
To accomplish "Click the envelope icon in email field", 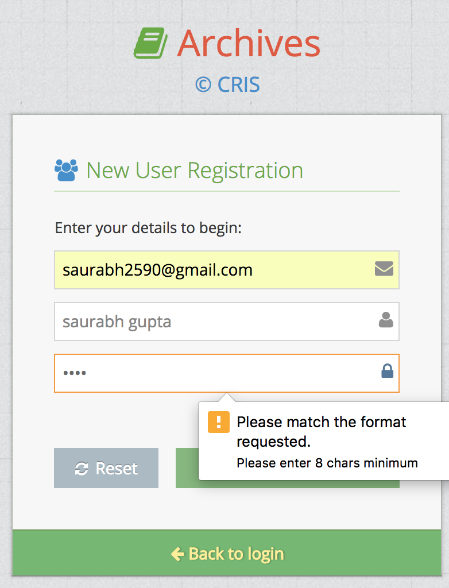I will [x=384, y=269].
